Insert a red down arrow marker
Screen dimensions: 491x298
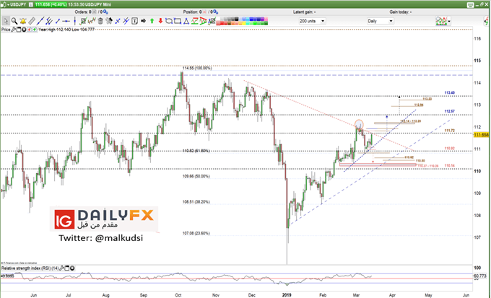160,21
